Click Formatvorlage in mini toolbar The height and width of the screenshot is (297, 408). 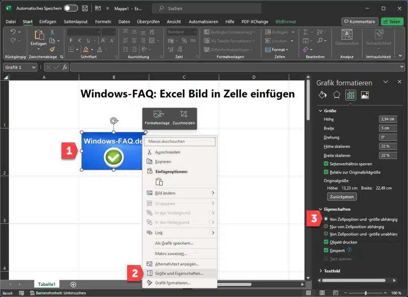click(157, 118)
